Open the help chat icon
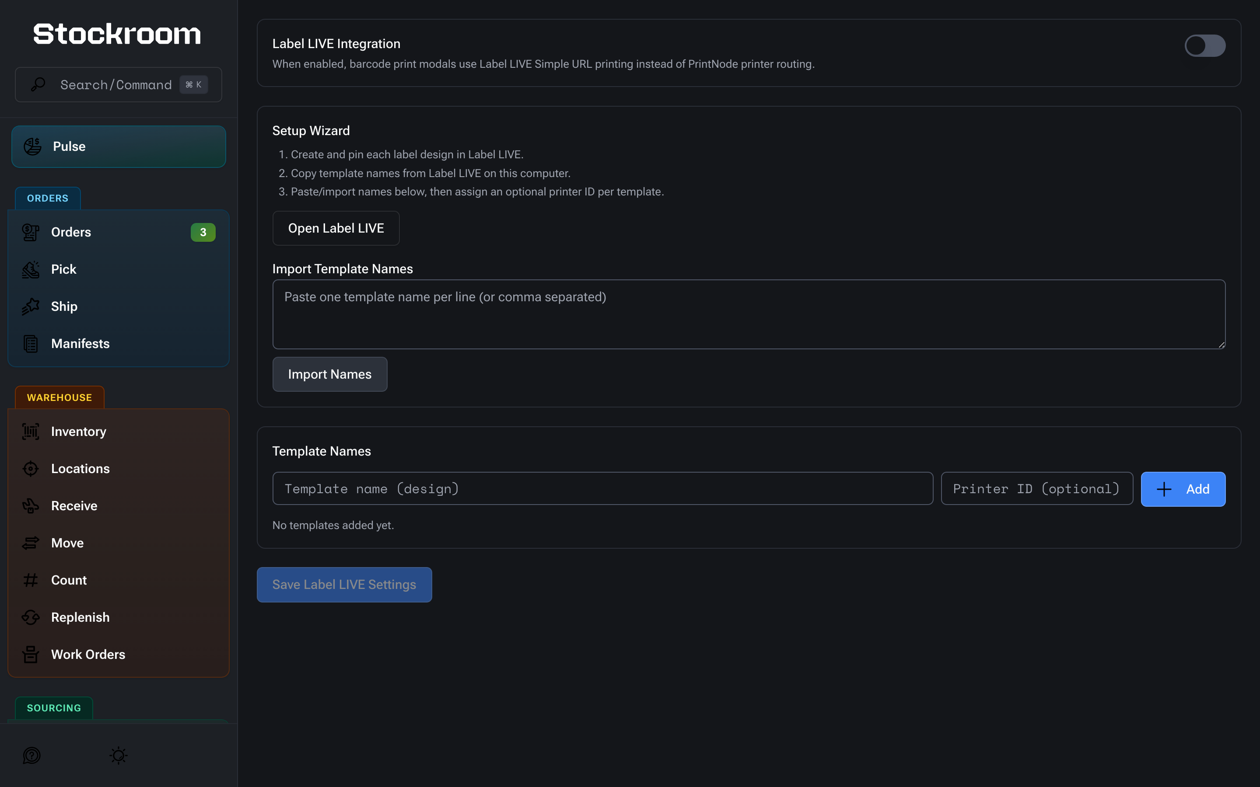 coord(32,755)
